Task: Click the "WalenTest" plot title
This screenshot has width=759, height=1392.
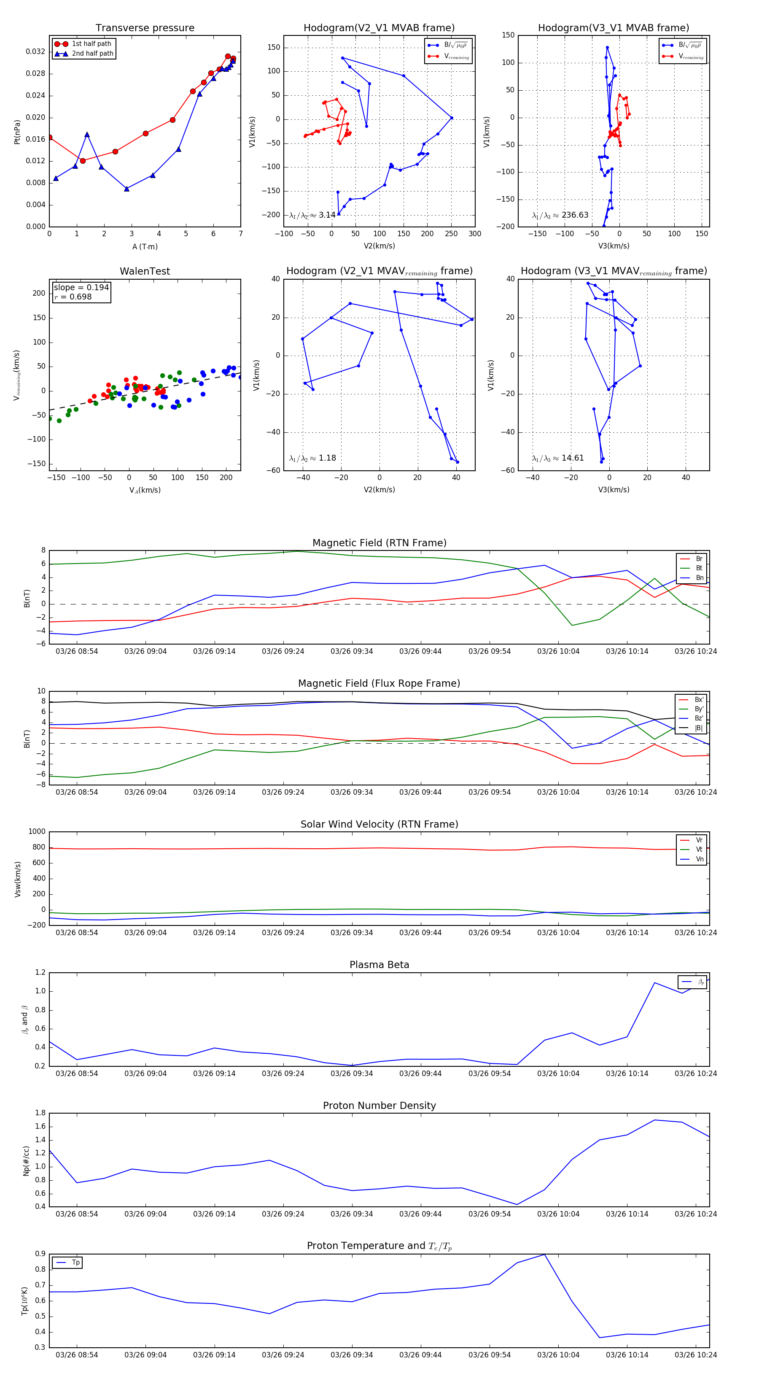Action: 145,271
